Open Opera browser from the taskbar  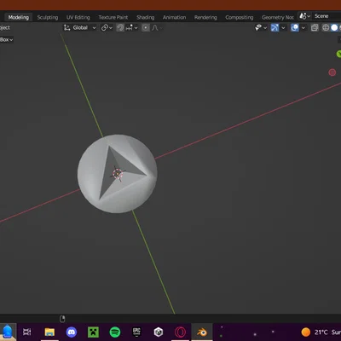click(x=180, y=332)
